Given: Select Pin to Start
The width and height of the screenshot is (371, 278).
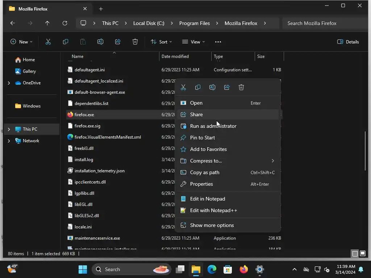Looking at the screenshot, I should [228, 138].
